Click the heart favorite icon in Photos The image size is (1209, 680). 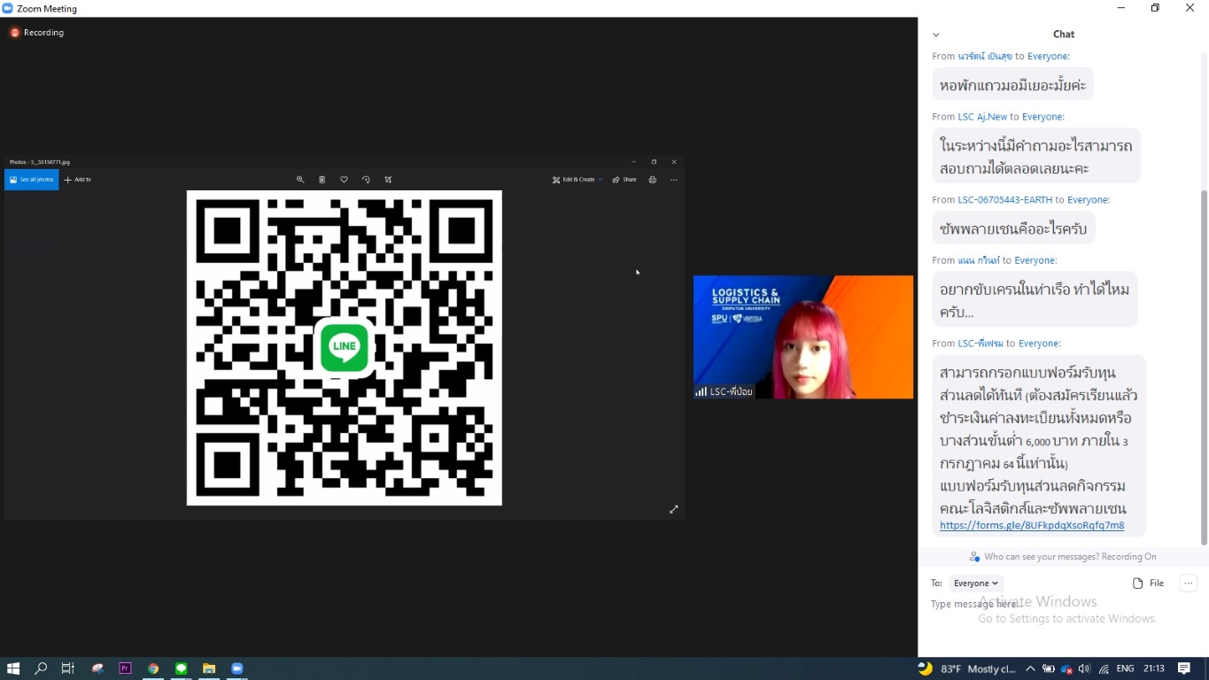pyautogui.click(x=345, y=180)
